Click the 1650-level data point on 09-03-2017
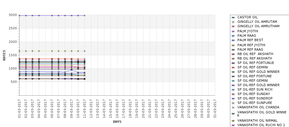Viewport: 289px width, 127px height. coord(71,51)
